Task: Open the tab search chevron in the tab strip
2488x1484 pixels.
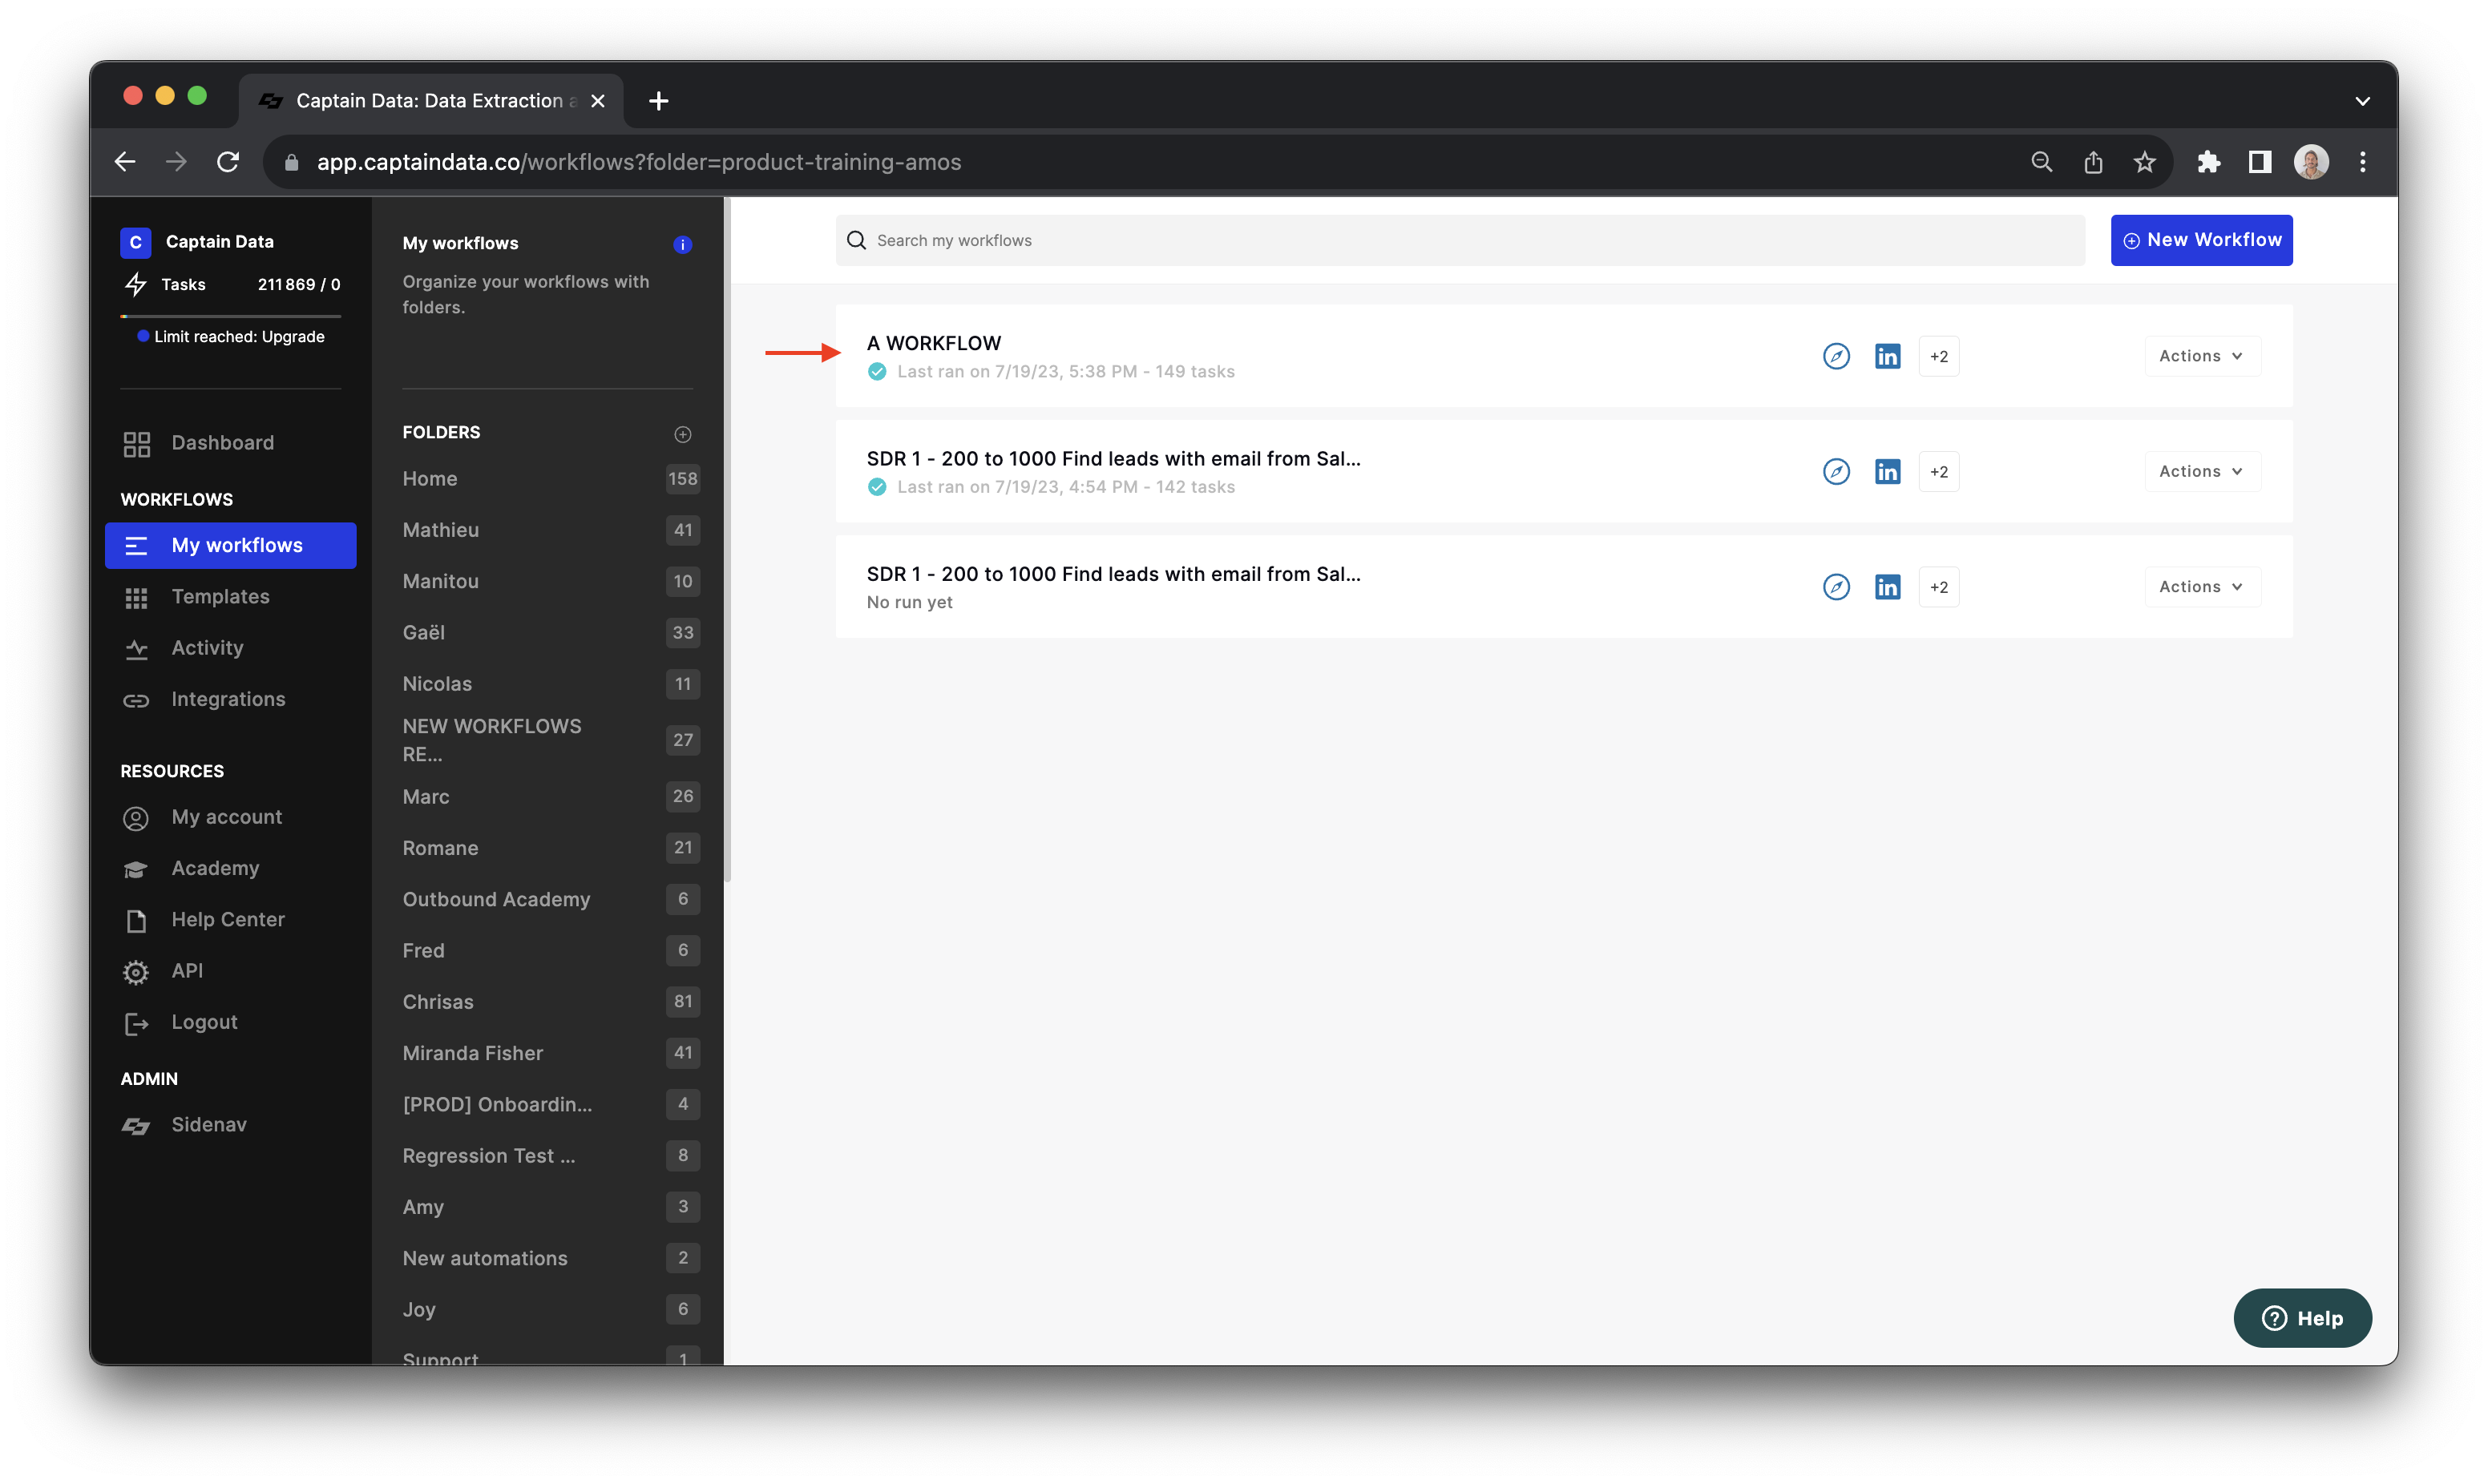Action: point(2362,101)
